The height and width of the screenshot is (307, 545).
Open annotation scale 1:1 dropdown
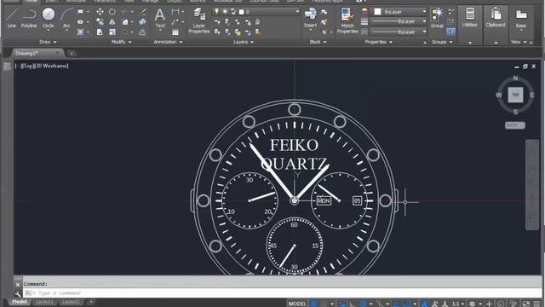pyautogui.click(x=458, y=304)
